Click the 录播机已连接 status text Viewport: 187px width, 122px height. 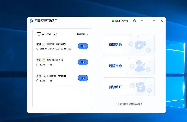pos(121,21)
